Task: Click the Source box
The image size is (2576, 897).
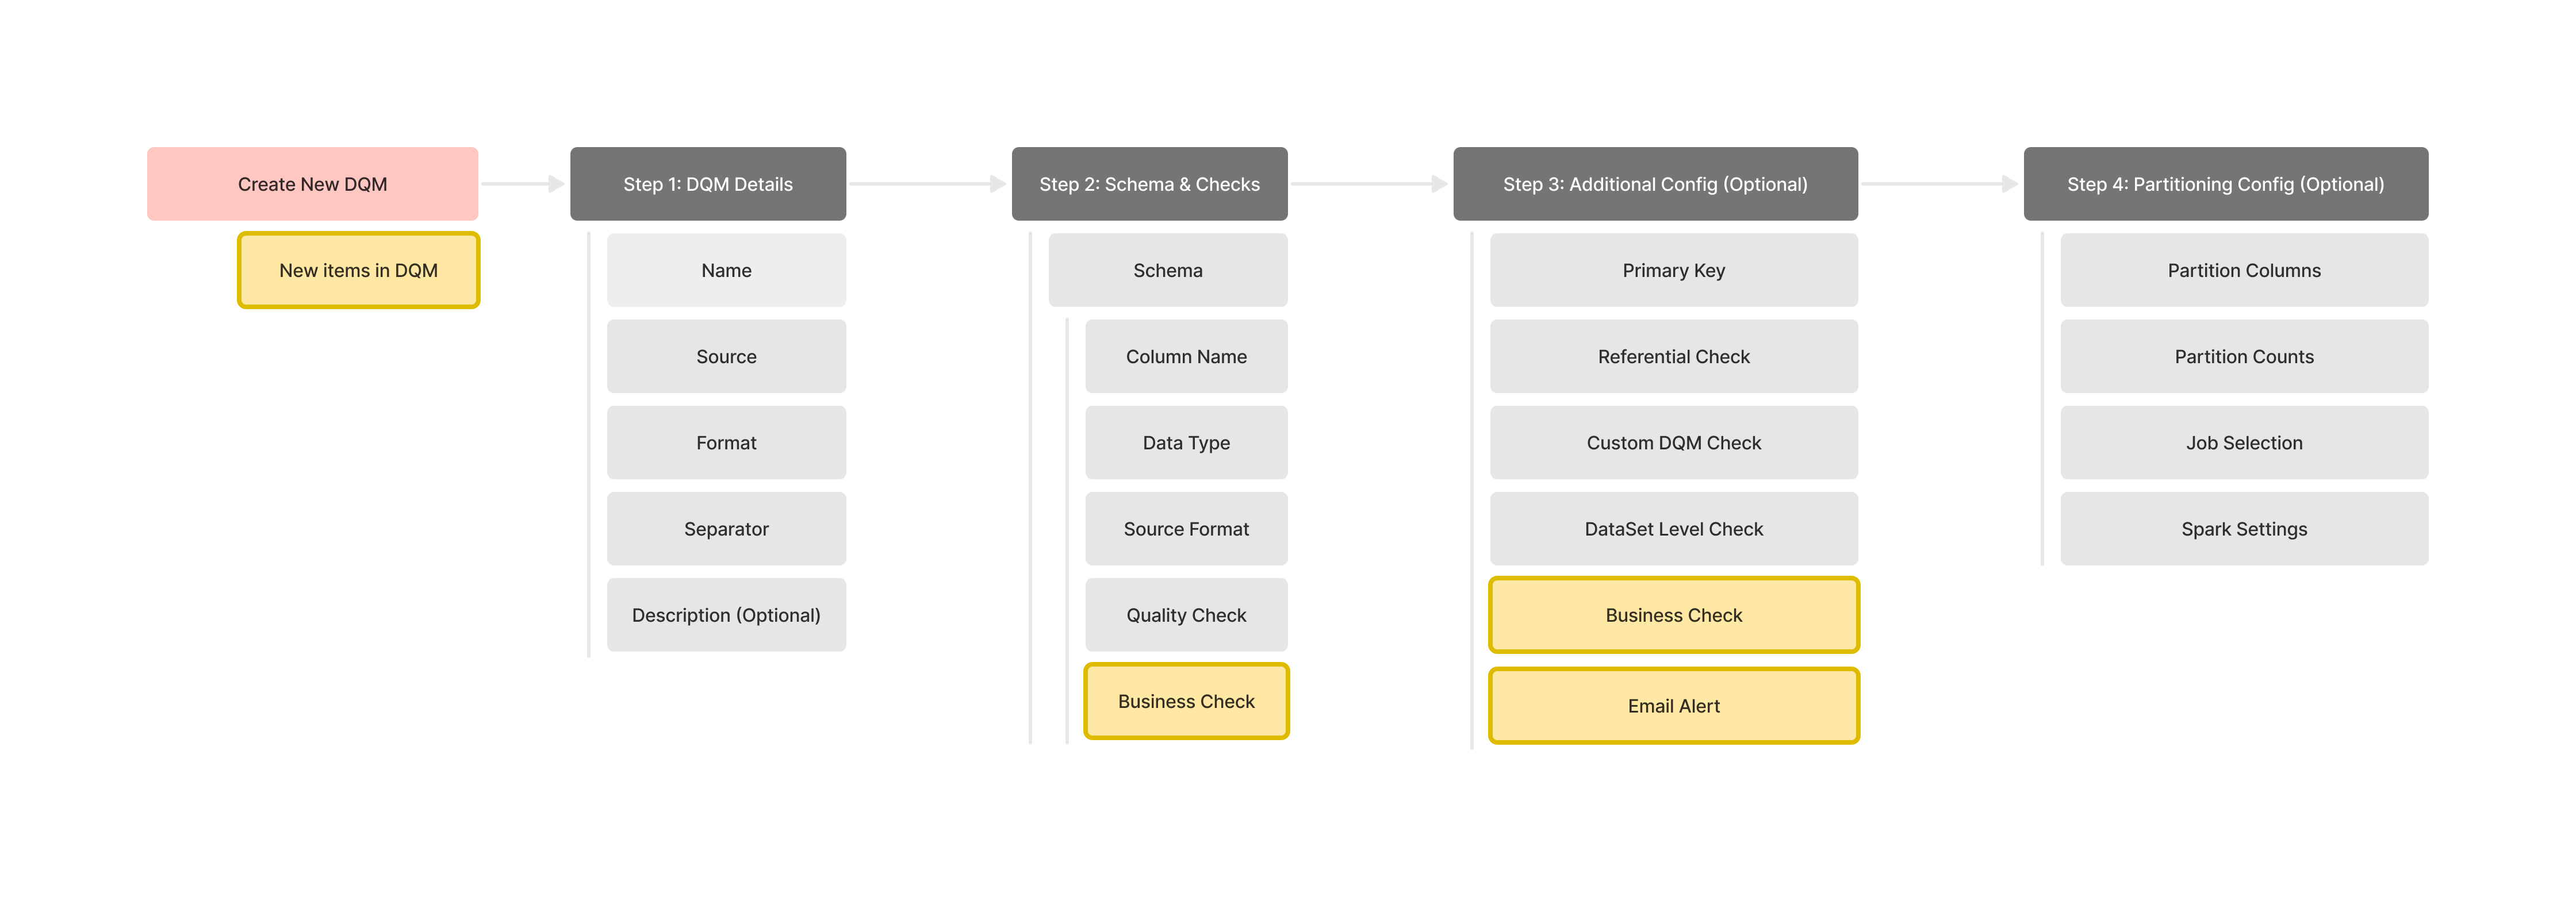Action: tap(726, 357)
